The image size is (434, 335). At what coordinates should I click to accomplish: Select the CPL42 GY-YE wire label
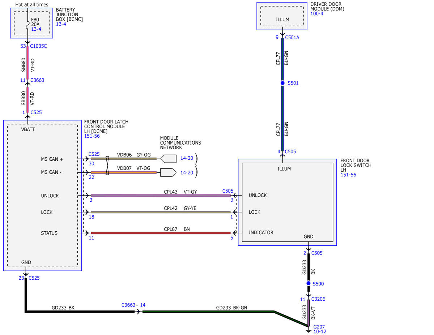coord(180,208)
